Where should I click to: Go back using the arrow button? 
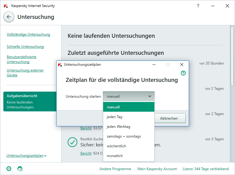(9, 17)
